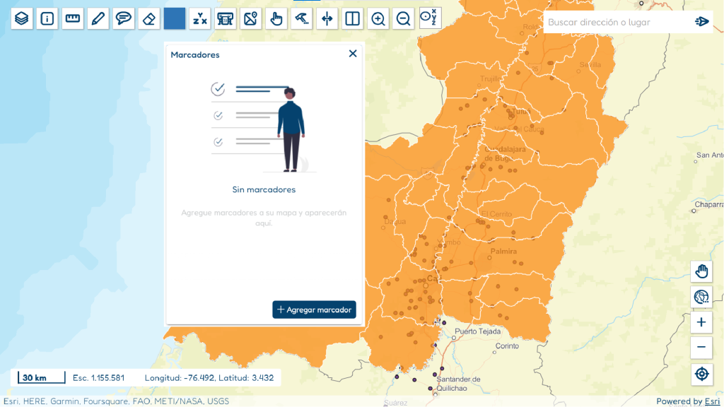Image resolution: width=724 pixels, height=407 pixels.
Task: Toggle the split screen compare view
Action: 352,19
